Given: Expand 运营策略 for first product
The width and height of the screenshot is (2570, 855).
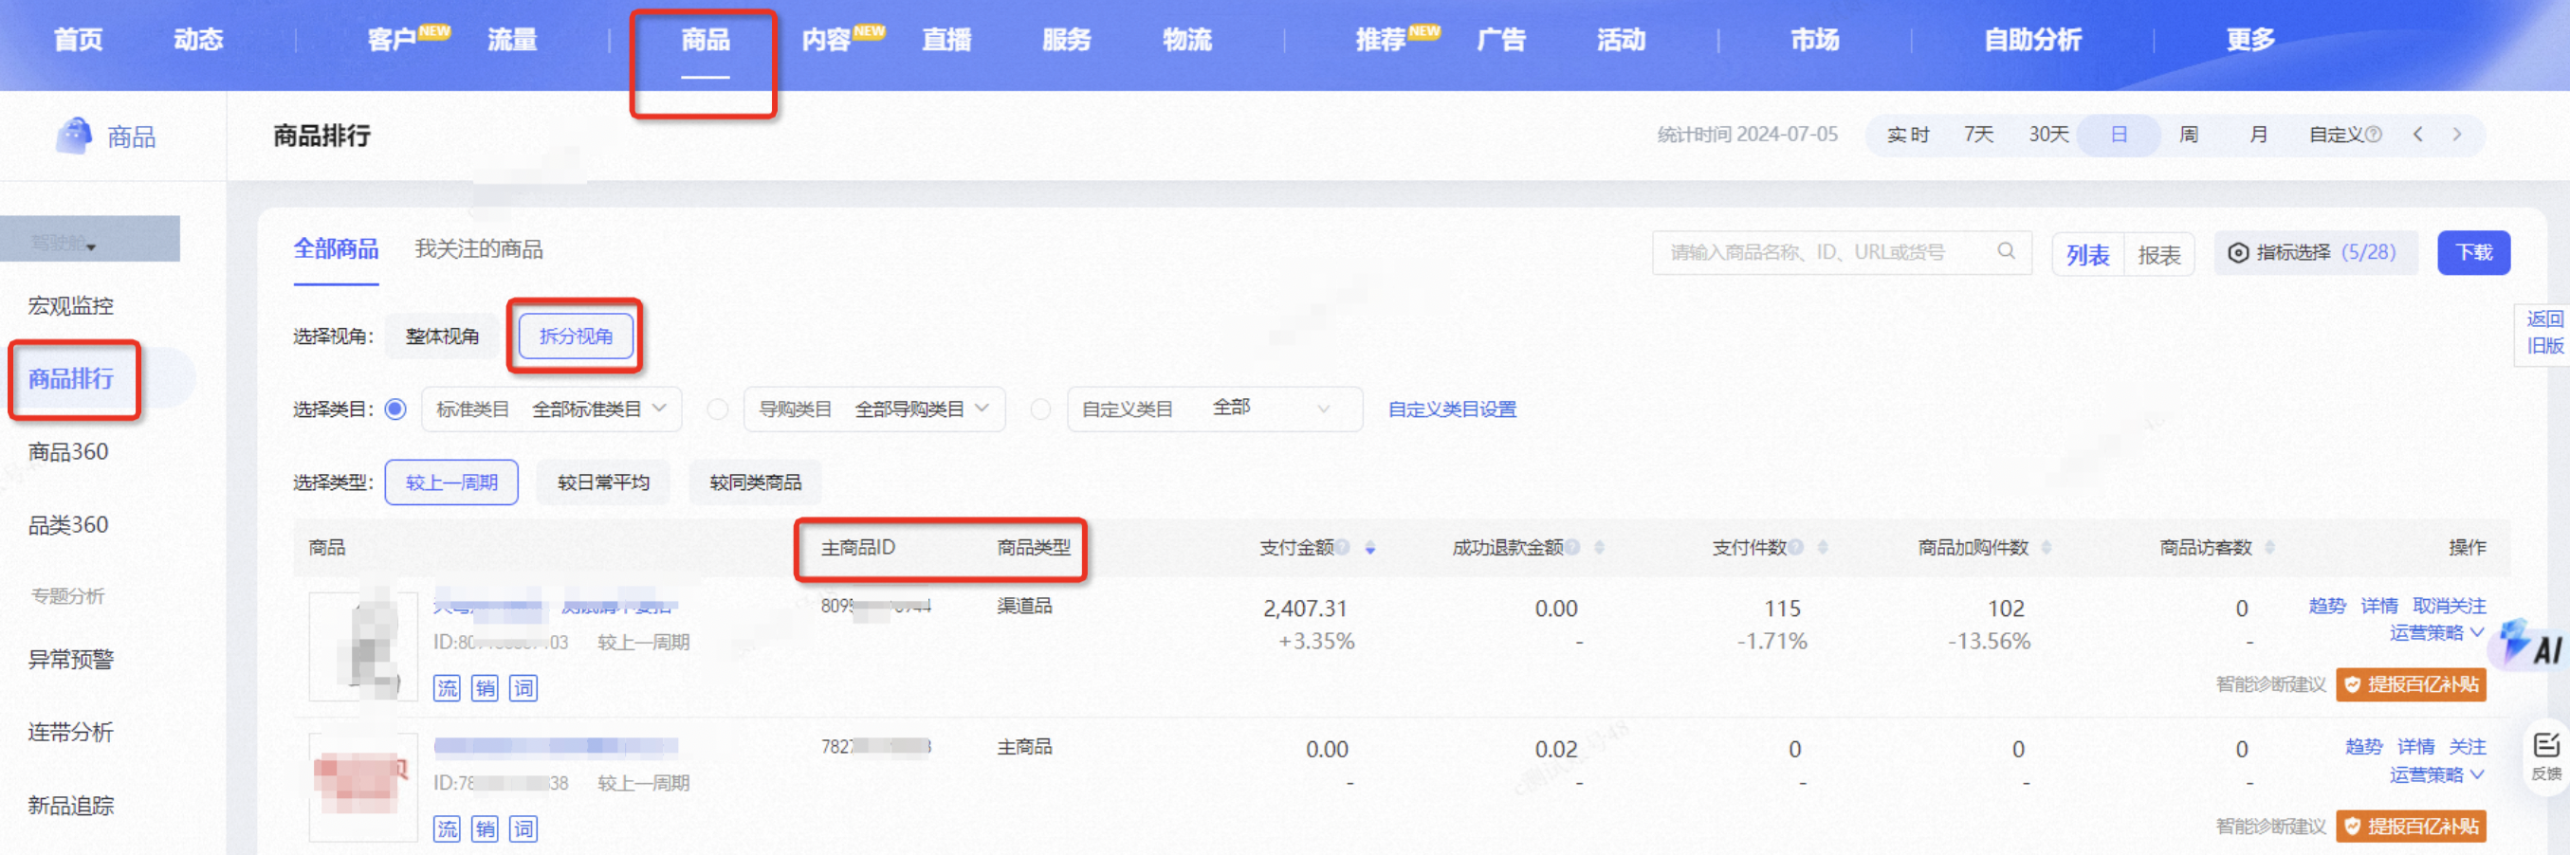Looking at the screenshot, I should tap(2436, 632).
